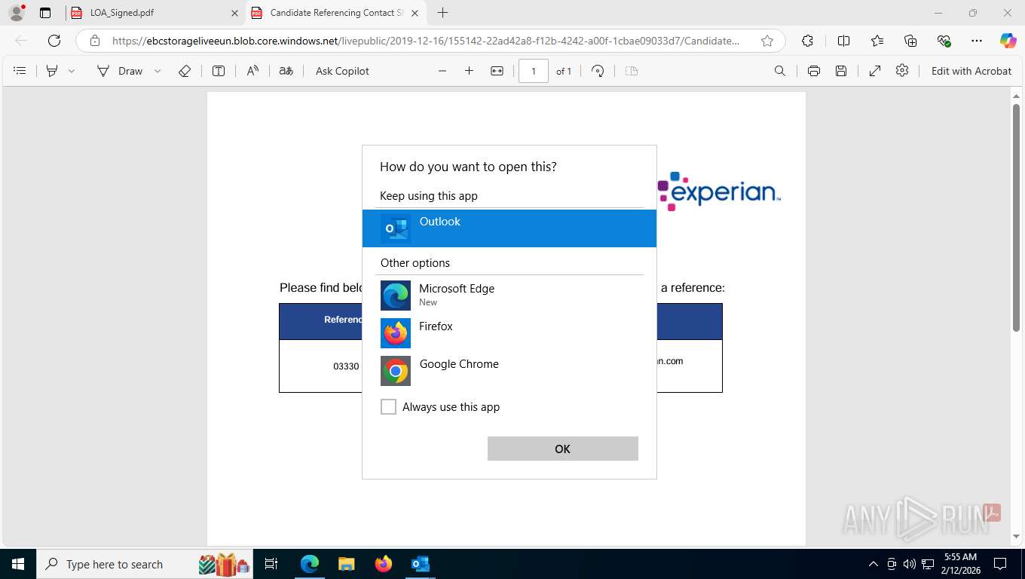Choose Firefox to open this
The image size is (1025, 579).
pyautogui.click(x=509, y=333)
